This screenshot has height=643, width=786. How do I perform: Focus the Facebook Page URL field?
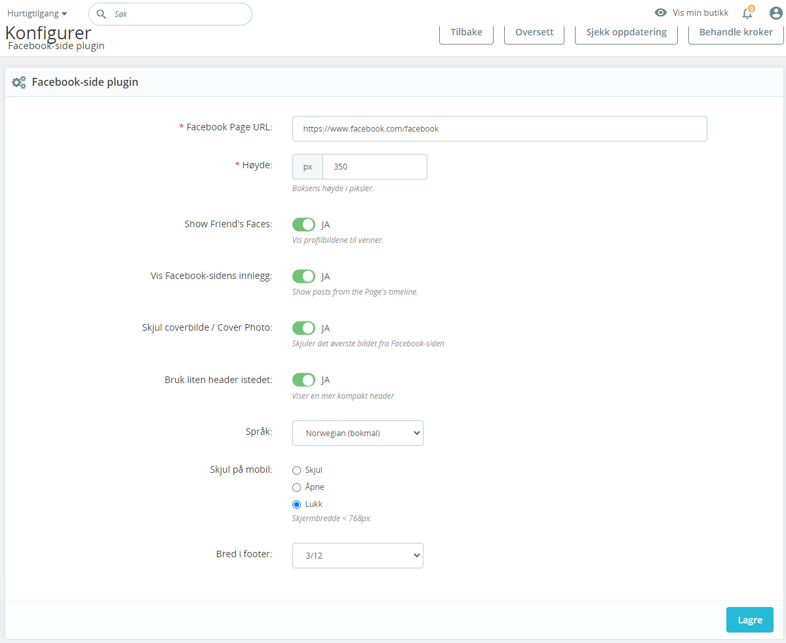[500, 129]
